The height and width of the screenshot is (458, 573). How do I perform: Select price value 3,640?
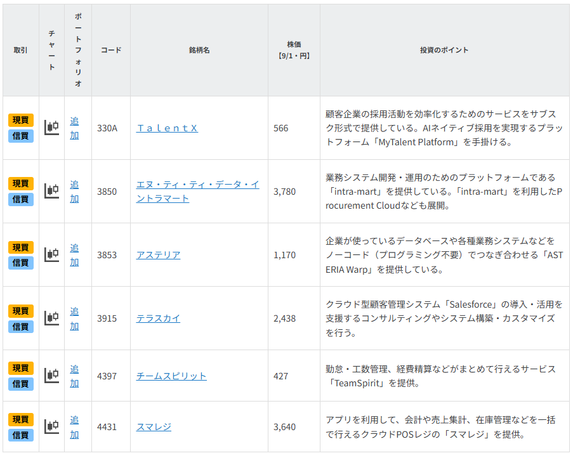click(x=285, y=427)
